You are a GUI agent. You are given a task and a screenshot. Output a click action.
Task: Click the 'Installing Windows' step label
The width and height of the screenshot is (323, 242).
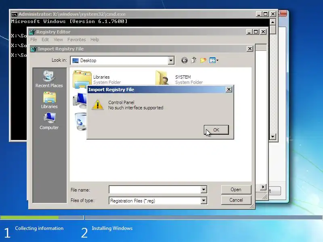[x=112, y=228]
